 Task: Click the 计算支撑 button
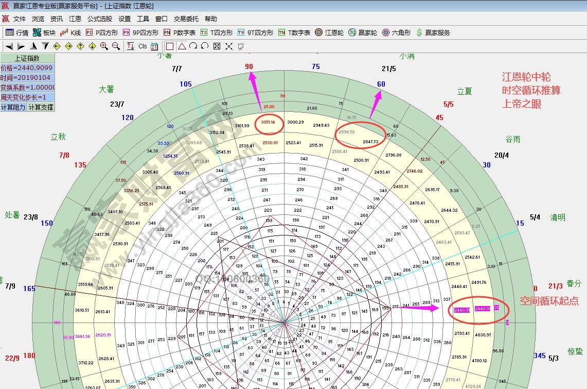pyautogui.click(x=40, y=107)
